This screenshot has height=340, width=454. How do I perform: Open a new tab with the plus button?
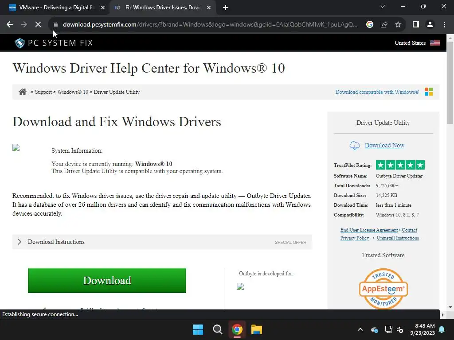(x=226, y=8)
